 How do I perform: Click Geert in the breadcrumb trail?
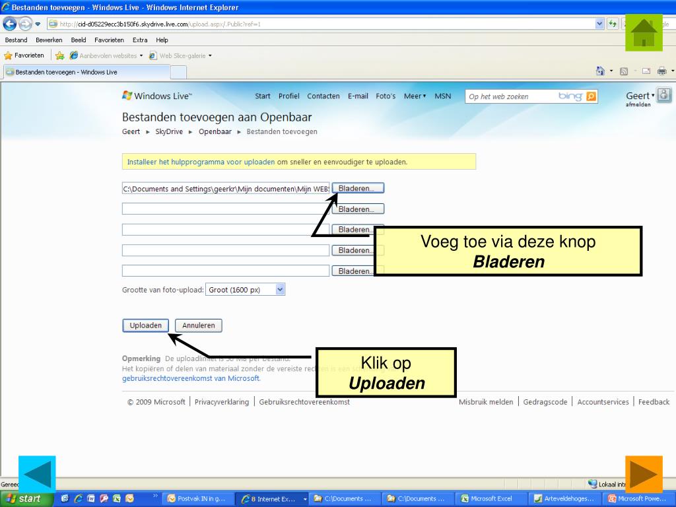pos(131,131)
